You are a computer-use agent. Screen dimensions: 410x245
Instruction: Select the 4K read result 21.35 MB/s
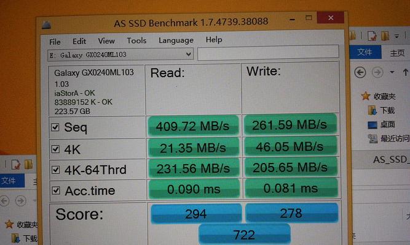193,148
